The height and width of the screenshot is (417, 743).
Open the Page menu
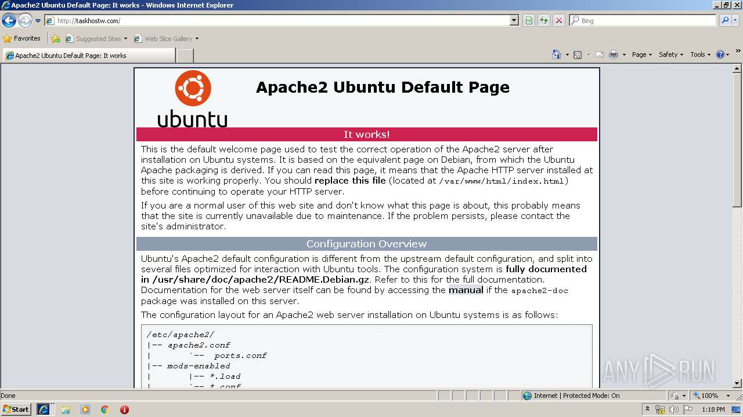point(641,54)
